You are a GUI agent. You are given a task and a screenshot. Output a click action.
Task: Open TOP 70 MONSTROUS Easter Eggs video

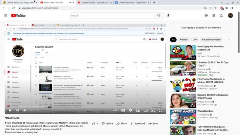pos(213,128)
